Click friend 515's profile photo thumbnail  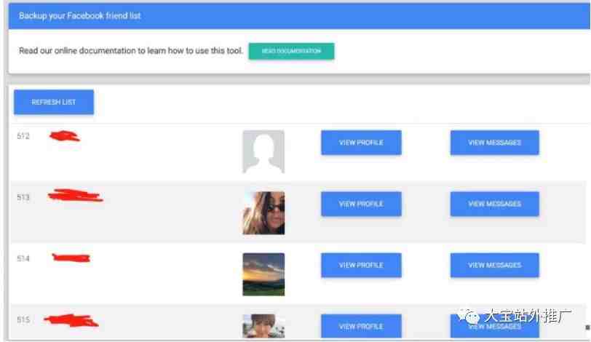[263, 326]
